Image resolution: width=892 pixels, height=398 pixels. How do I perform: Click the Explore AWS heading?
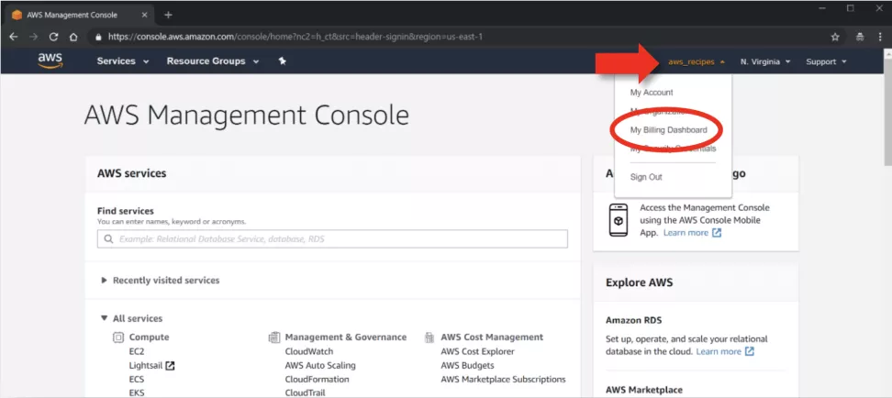point(640,282)
